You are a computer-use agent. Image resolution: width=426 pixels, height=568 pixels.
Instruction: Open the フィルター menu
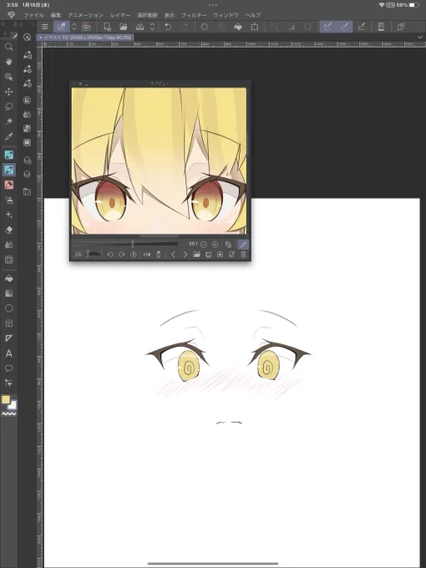[194, 15]
